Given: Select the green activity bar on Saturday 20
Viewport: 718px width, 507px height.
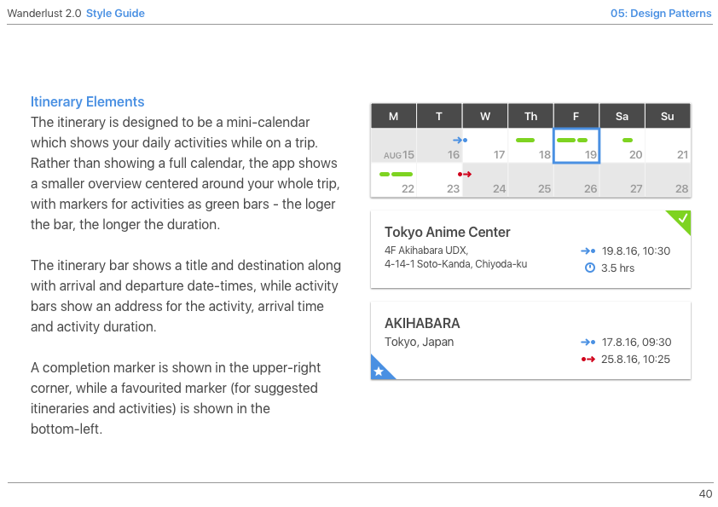Looking at the screenshot, I should point(628,140).
